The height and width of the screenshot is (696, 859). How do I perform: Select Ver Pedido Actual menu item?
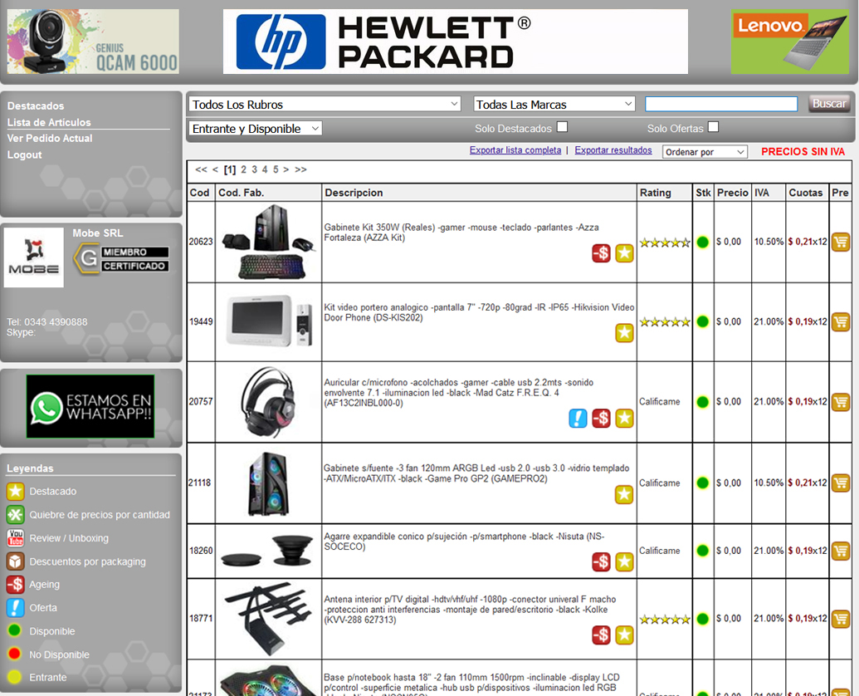pyautogui.click(x=50, y=139)
